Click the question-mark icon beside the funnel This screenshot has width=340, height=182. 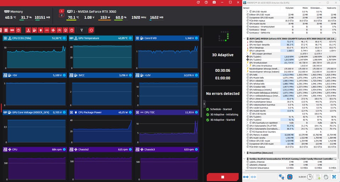coord(72,30)
